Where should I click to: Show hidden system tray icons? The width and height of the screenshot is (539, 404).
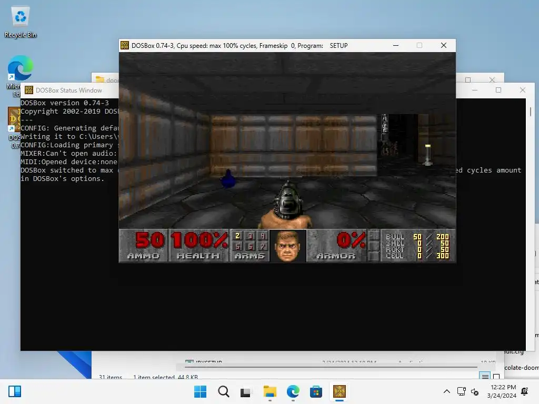point(446,391)
